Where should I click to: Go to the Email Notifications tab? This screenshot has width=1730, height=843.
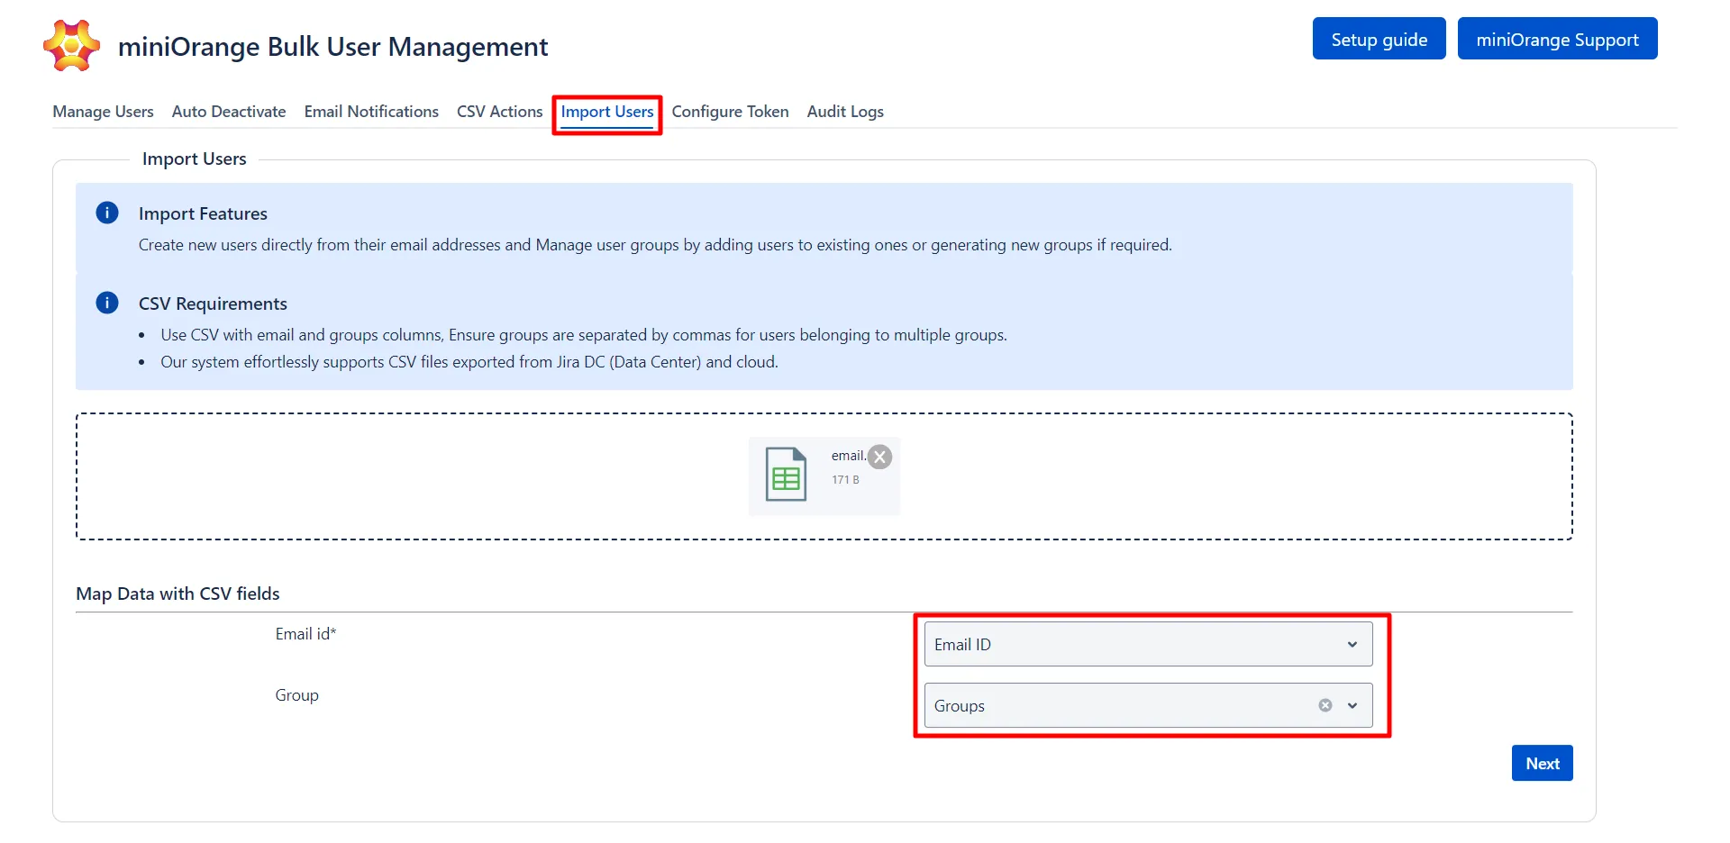(x=371, y=112)
